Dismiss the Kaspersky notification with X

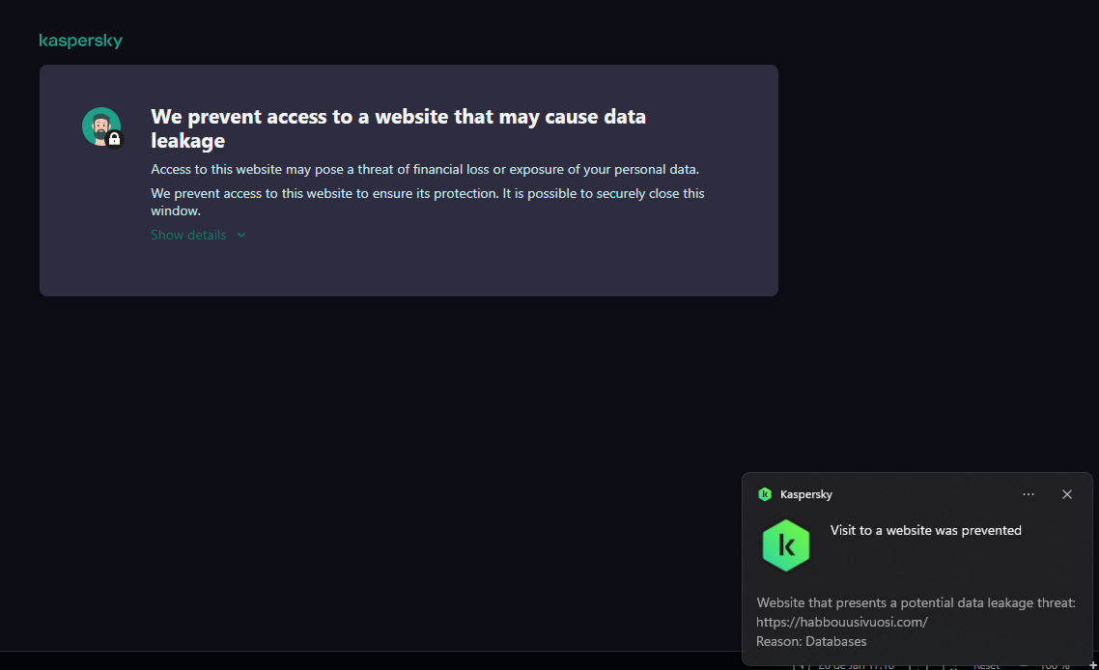pos(1067,494)
